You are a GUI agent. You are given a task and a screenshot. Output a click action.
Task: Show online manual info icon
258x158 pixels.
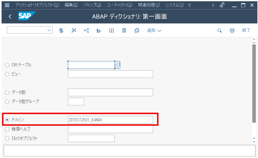click(x=111, y=31)
